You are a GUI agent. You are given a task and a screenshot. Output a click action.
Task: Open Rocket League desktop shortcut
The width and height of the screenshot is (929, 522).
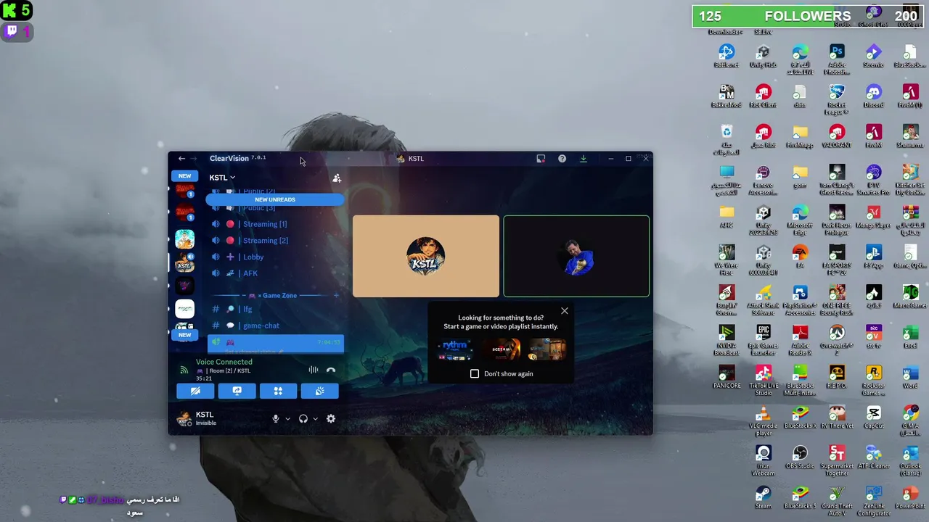(x=837, y=99)
